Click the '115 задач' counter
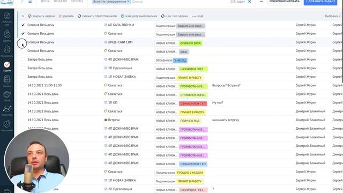 pyautogui.click(x=237, y=2)
